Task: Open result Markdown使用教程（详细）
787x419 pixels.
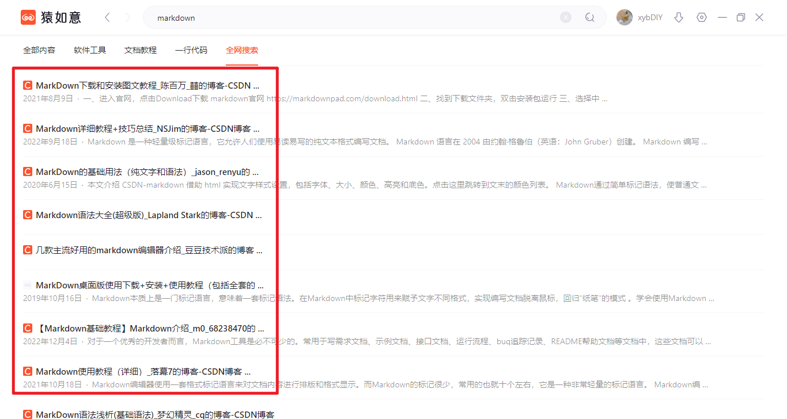Action: coord(143,372)
